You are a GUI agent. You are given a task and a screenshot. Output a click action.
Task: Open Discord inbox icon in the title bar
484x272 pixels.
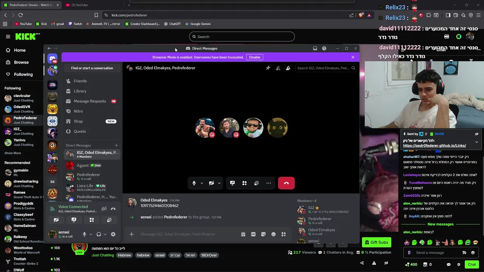pyautogui.click(x=315, y=48)
